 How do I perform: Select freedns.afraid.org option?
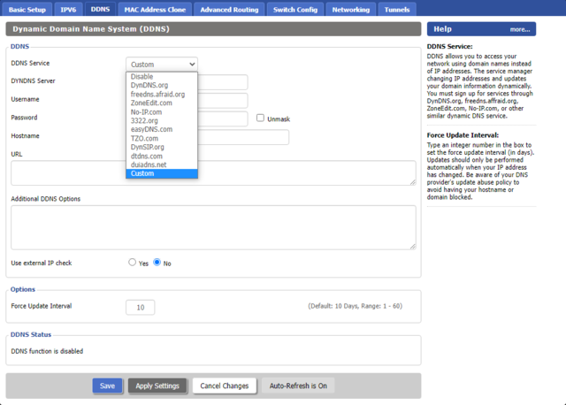point(162,95)
